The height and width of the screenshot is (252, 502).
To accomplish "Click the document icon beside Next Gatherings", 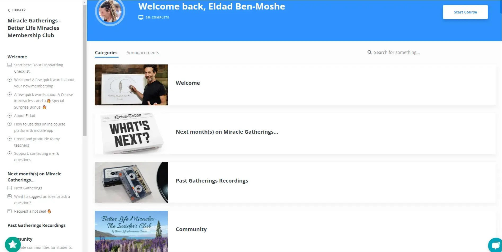I will (10, 188).
